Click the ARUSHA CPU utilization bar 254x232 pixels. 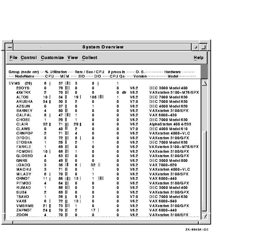(x=50, y=102)
